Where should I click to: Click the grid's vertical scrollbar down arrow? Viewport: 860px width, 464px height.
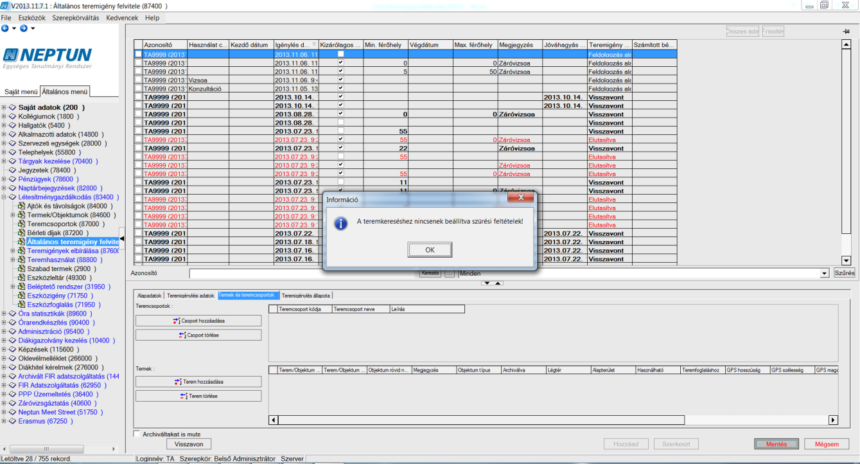coord(846,260)
